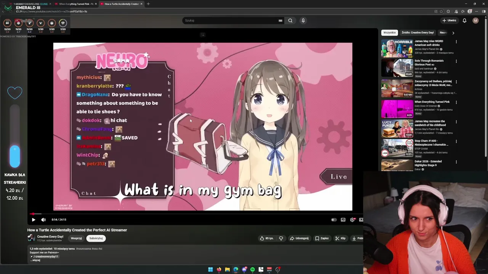
Task: Focus the Szukaj search field
Action: [x=231, y=21]
